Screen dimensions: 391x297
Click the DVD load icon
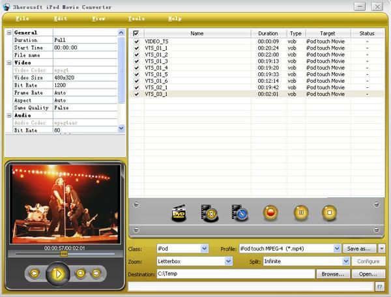pos(179,213)
